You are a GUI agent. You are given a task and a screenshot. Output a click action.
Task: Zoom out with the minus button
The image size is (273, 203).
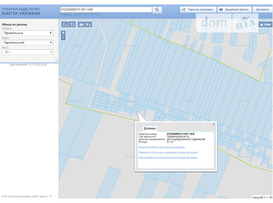(63, 38)
